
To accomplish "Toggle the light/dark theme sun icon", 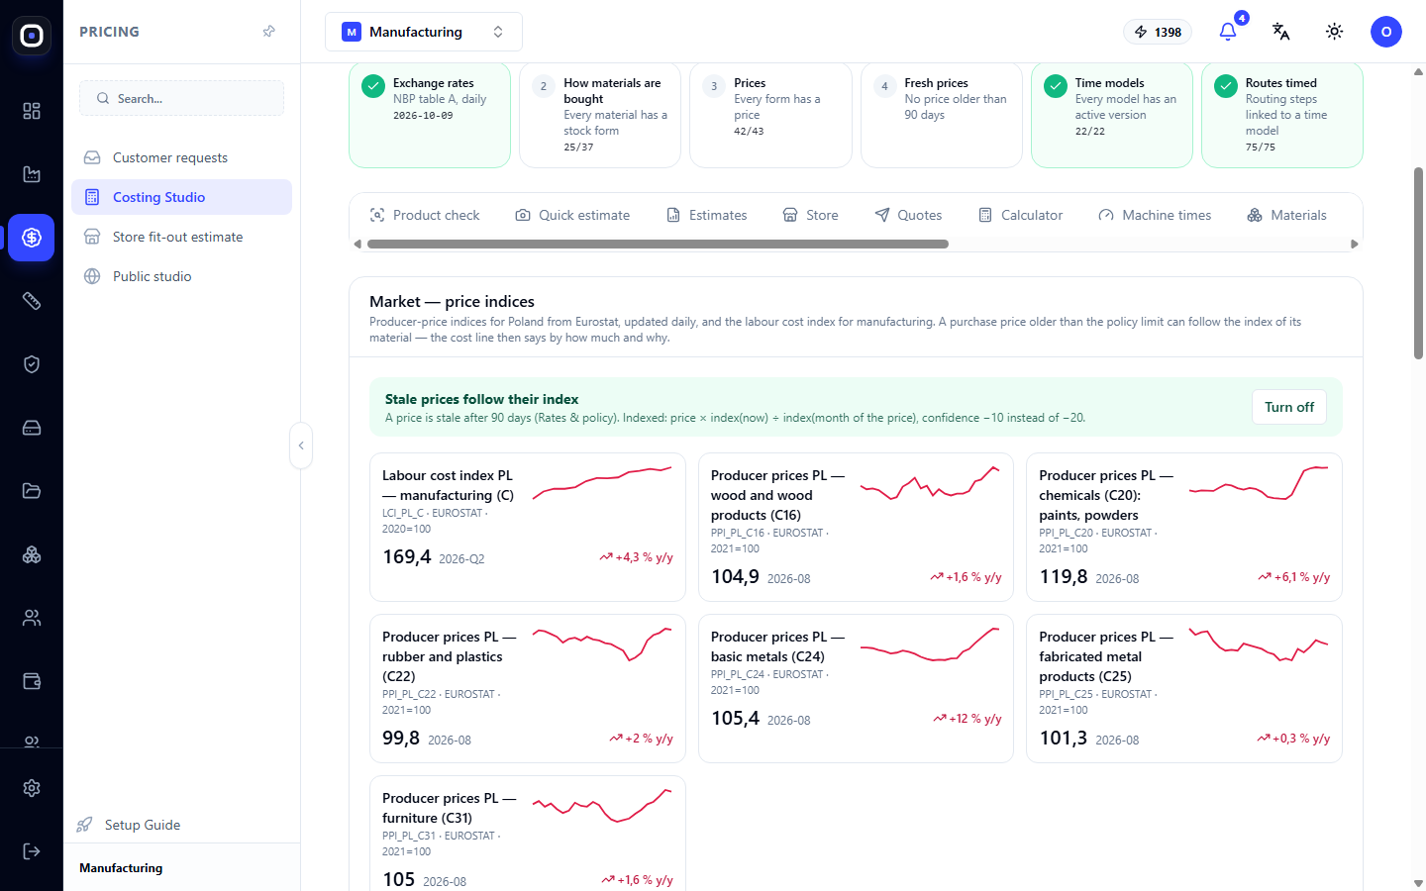I will click(x=1335, y=32).
